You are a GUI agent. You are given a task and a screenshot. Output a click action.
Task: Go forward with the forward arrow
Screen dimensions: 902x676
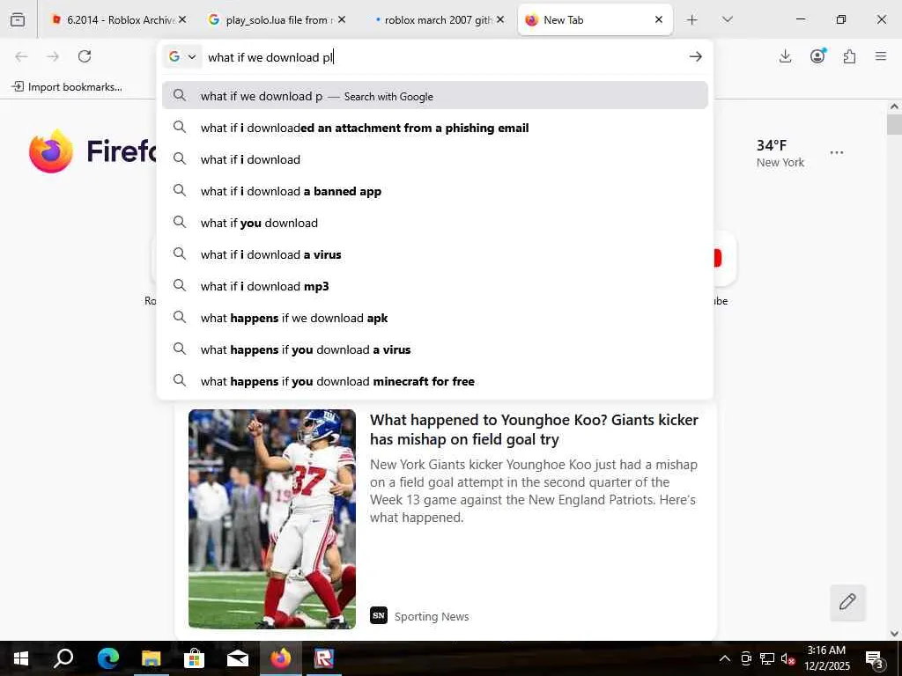(x=53, y=56)
